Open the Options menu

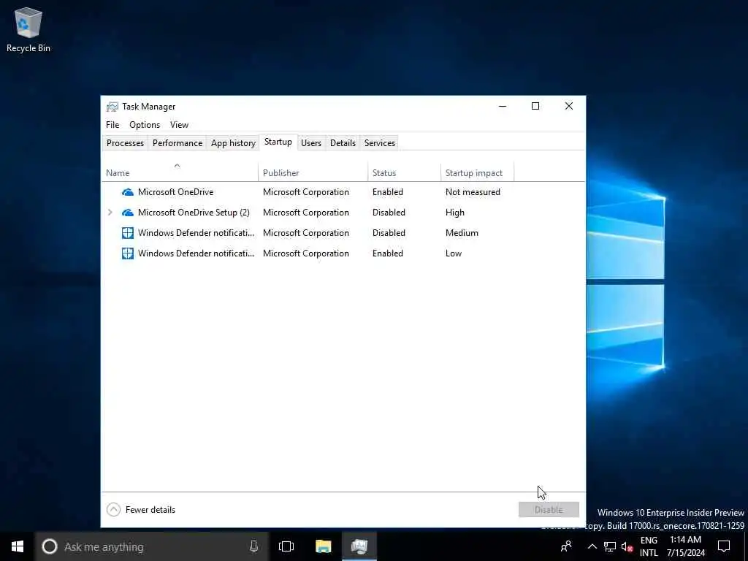(145, 125)
